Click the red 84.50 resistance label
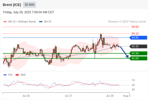Image resolution: width=148 pixels, height=100 pixels. click(135, 27)
